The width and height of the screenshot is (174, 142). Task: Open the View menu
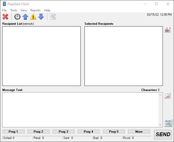click(x=24, y=10)
